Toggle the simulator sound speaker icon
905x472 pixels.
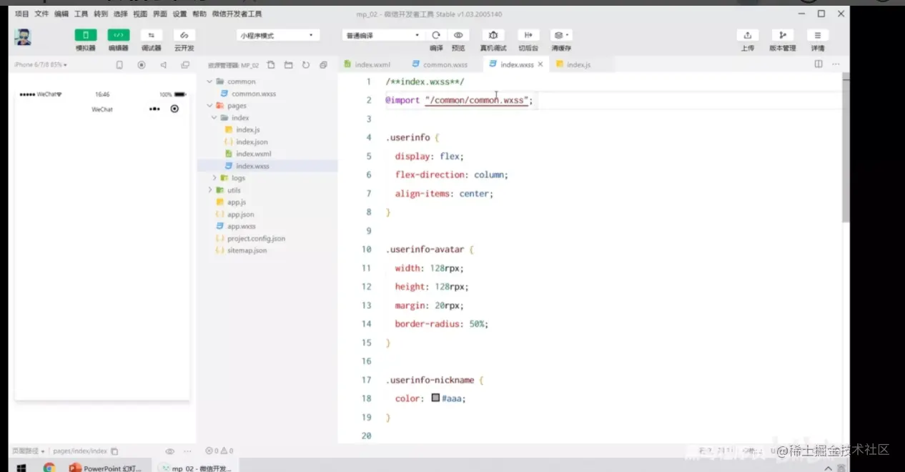click(x=163, y=65)
